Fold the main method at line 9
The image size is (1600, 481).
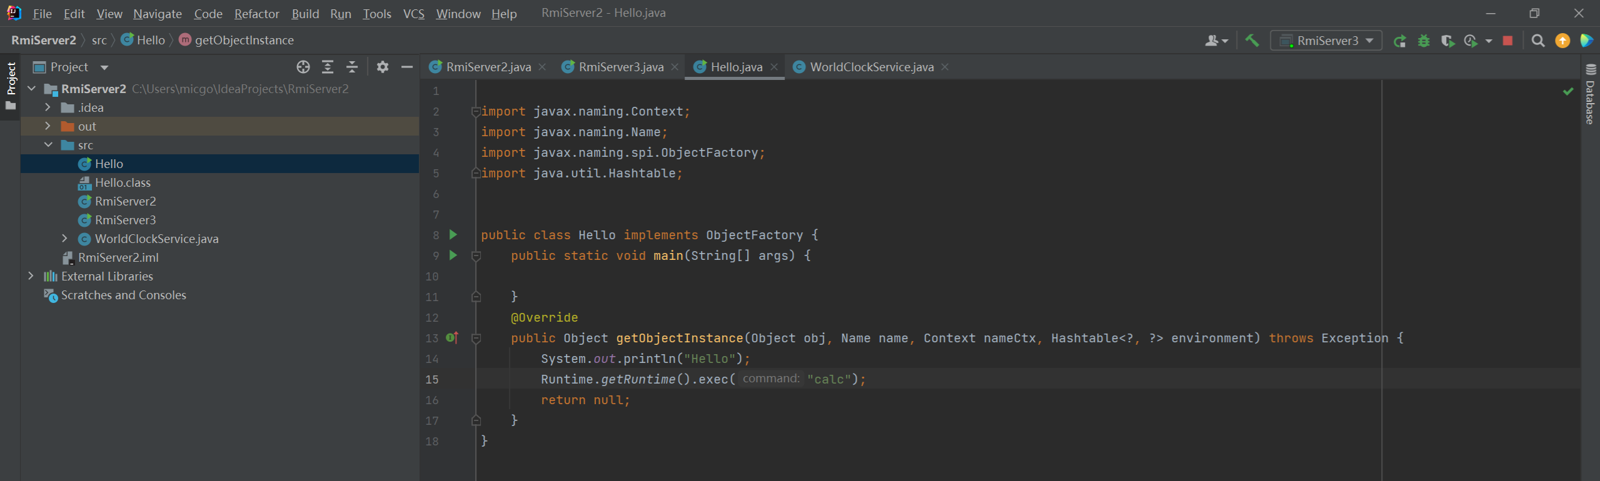(x=476, y=255)
